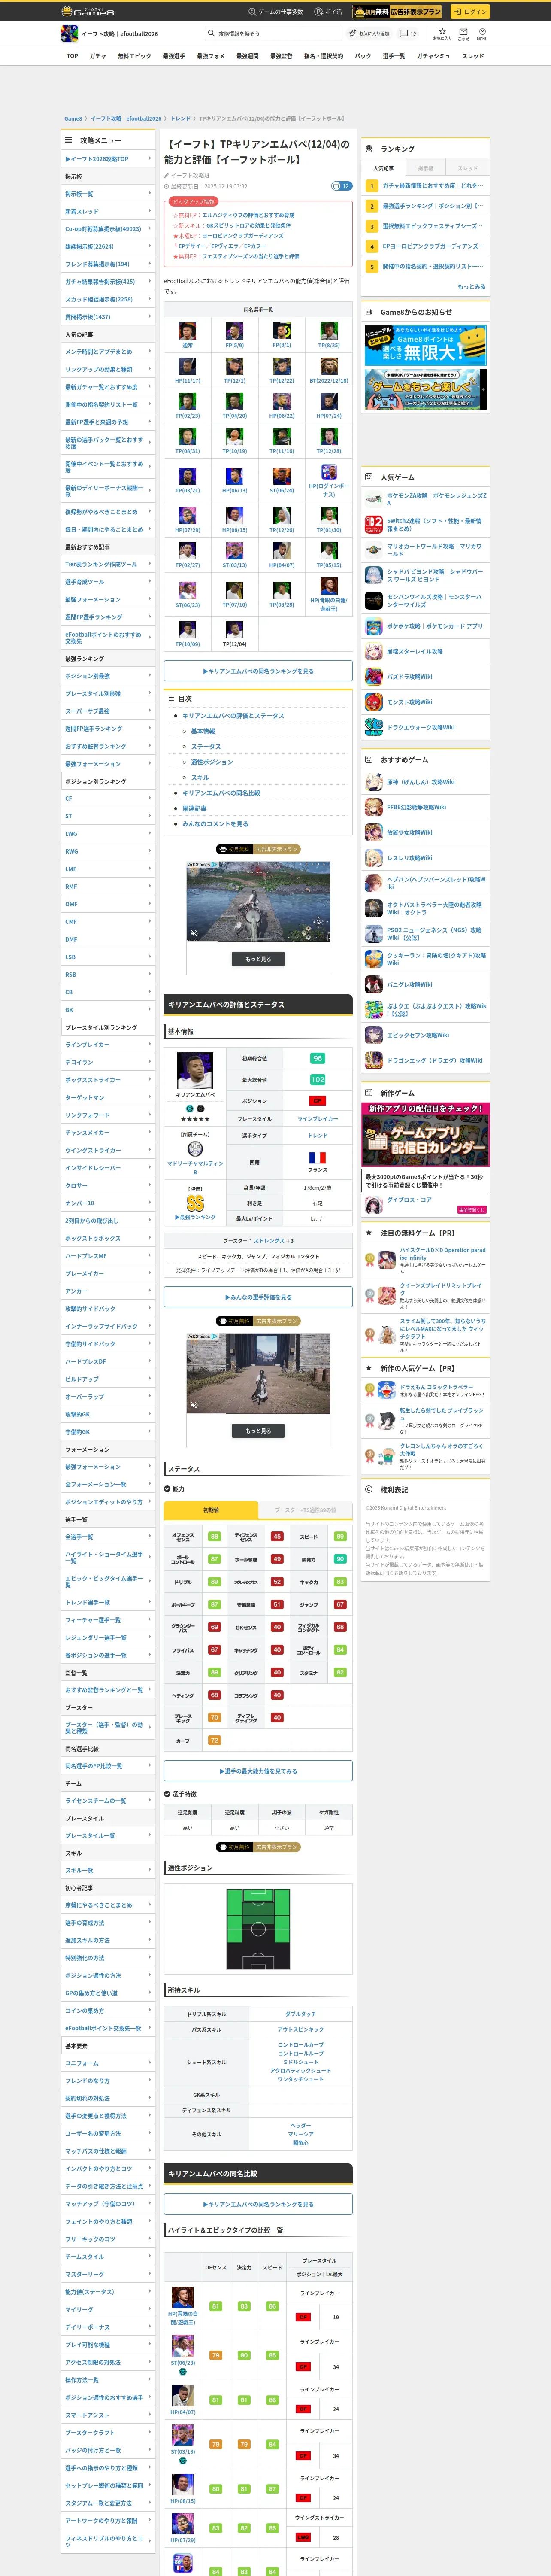Expand イーフト2026攻略TOP sidebar item

(x=108, y=159)
